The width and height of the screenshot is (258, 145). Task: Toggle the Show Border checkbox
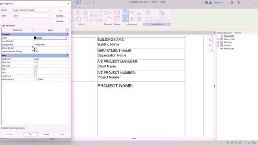click(x=35, y=48)
